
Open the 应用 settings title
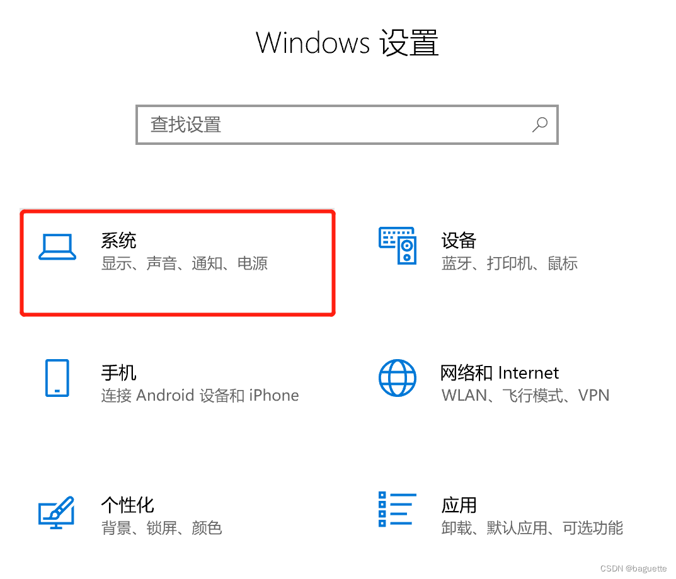[x=459, y=505]
